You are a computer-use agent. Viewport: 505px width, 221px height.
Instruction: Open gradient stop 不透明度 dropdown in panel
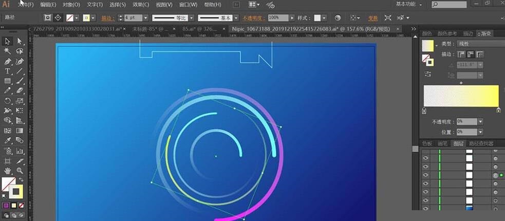[480, 122]
